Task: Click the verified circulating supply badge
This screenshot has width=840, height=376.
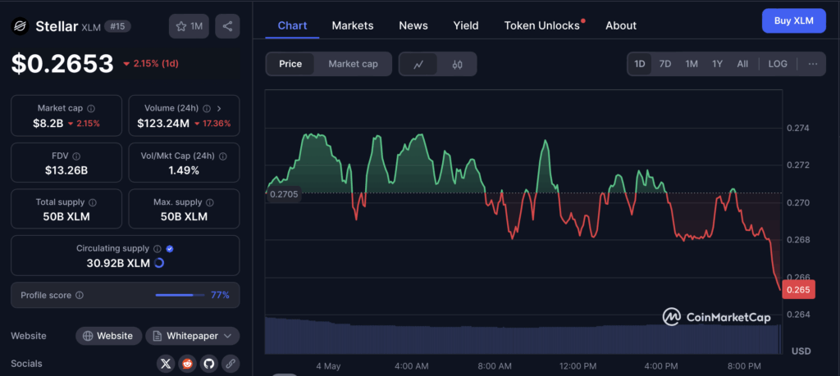Action: point(170,249)
